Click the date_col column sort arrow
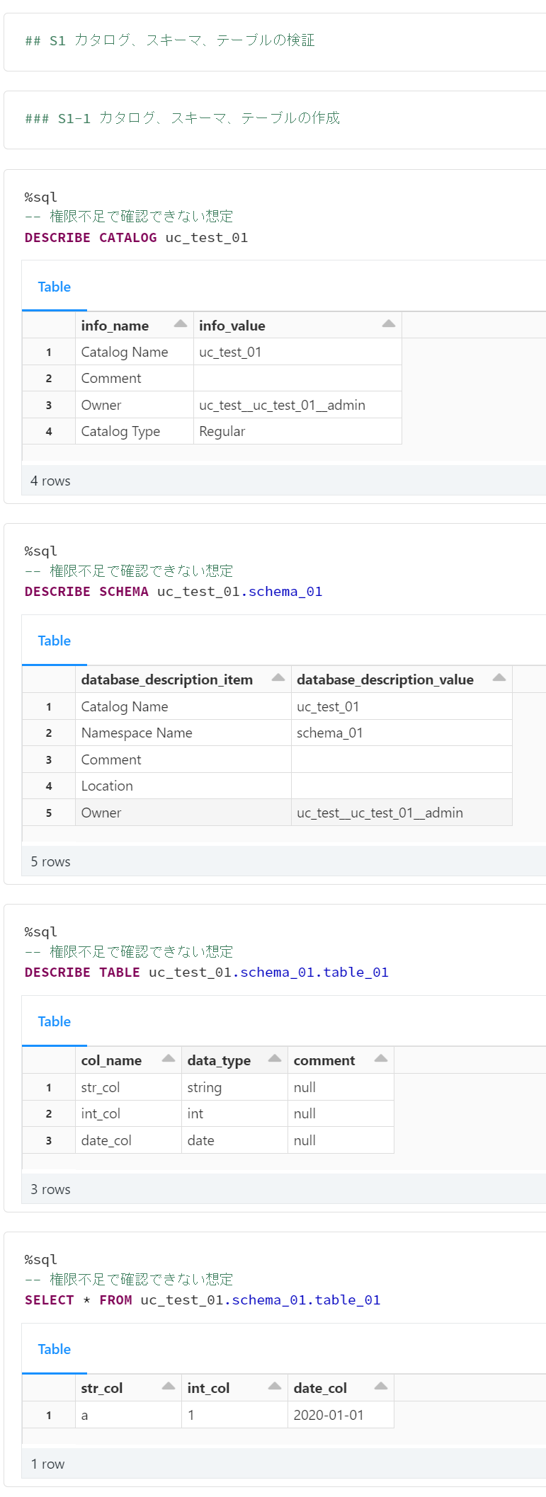The image size is (546, 1497). [x=381, y=1387]
